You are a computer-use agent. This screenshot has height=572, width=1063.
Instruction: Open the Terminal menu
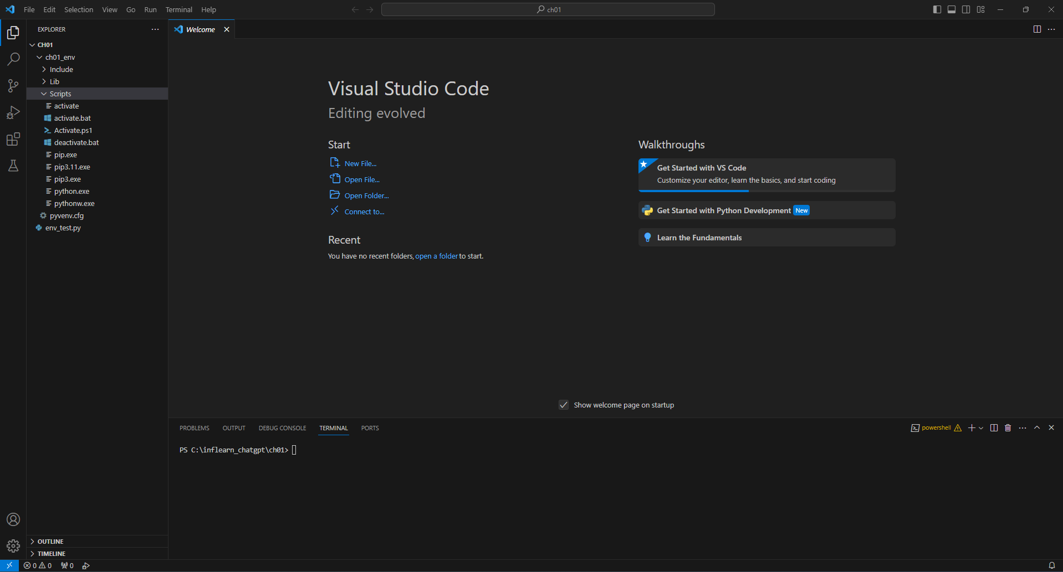click(178, 9)
